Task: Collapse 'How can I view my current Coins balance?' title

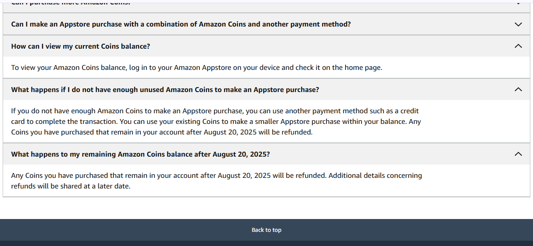Action: point(81,46)
